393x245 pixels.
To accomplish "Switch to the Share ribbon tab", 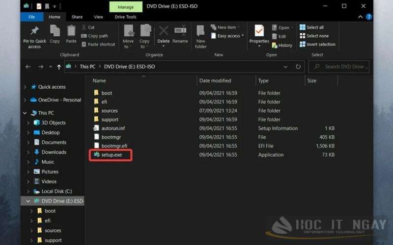I will tap(77, 17).
